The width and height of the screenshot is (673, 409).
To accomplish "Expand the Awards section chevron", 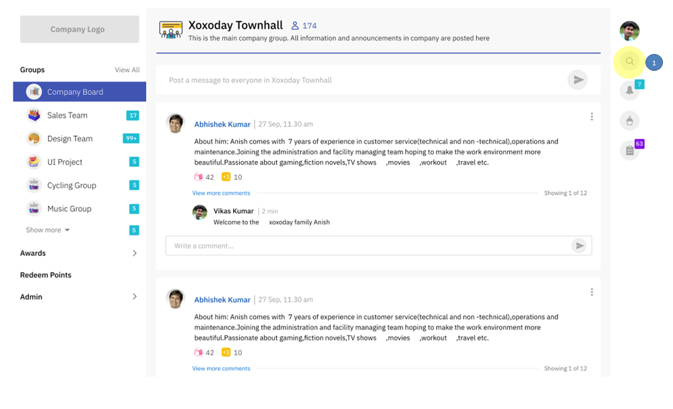I will coord(134,253).
